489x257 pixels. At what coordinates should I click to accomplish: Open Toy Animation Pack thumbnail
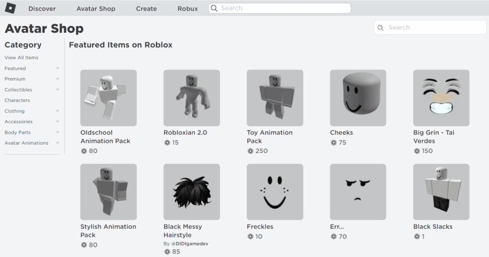[275, 98]
